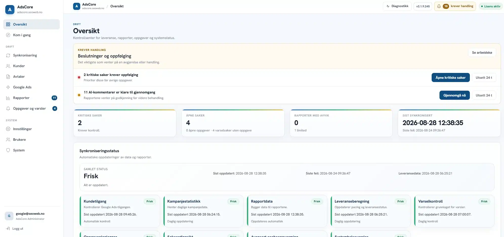Open the Leveranseberegning sync card

pyautogui.click(x=371, y=211)
